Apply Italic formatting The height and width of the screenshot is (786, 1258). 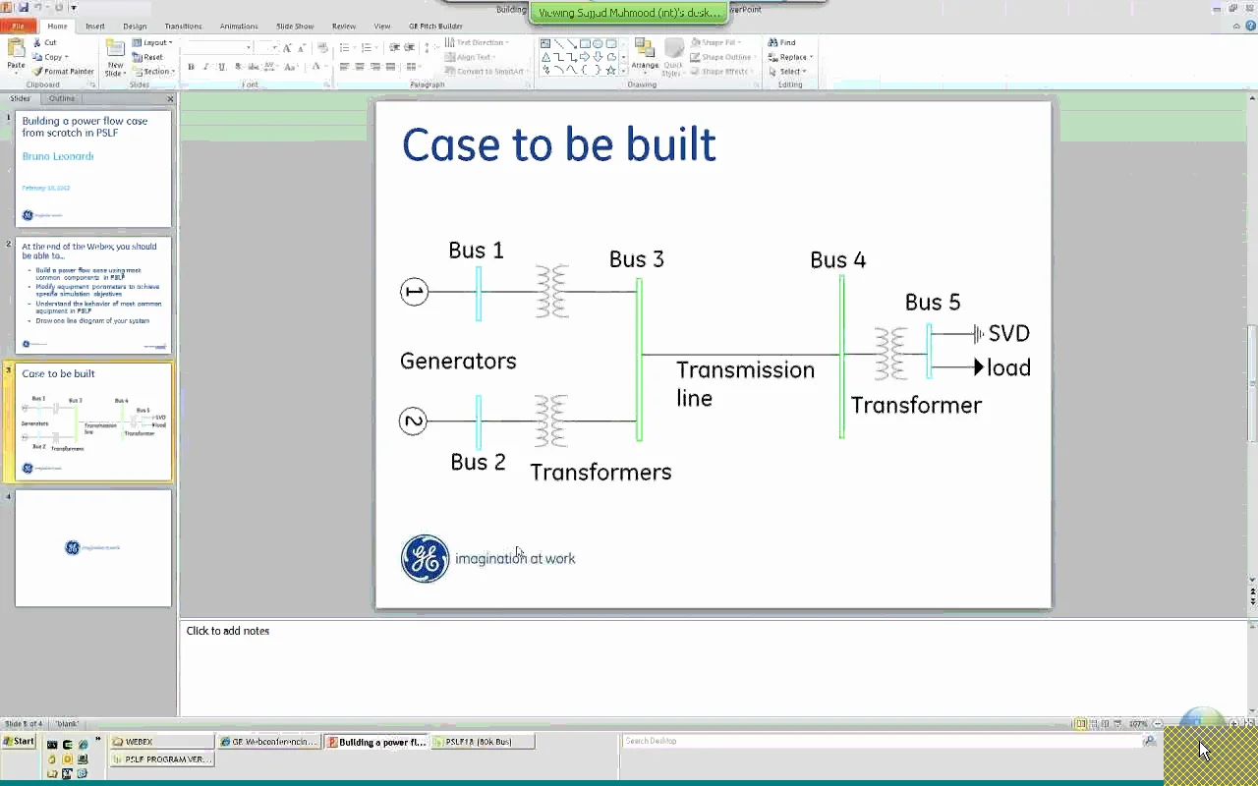point(205,67)
